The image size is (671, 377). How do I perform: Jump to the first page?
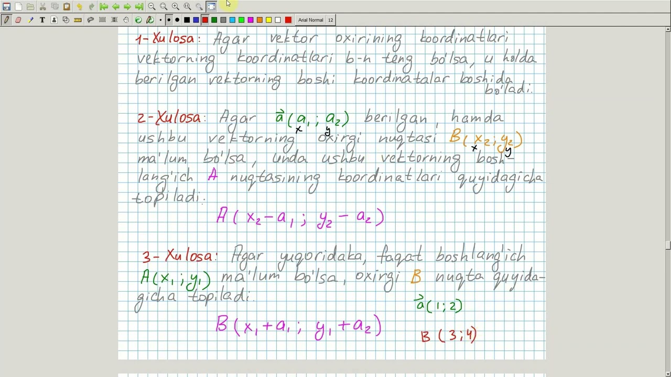pos(104,6)
